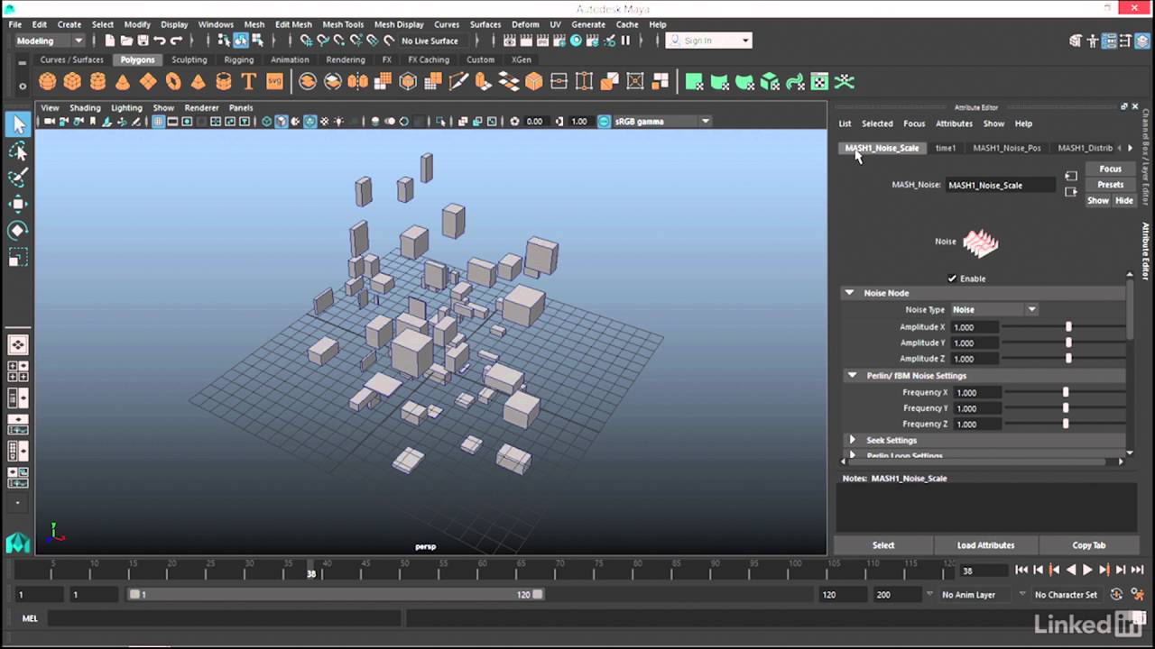
Task: Click the Auto Key toggle icon
Action: tap(1116, 595)
